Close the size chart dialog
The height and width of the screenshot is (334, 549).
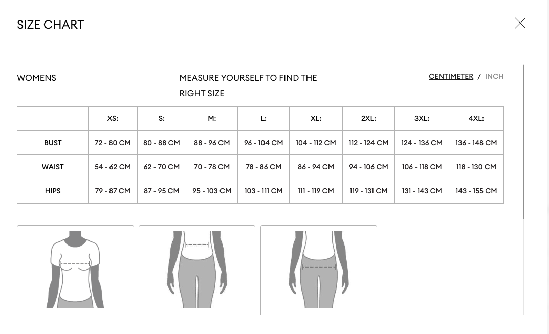coord(520,23)
